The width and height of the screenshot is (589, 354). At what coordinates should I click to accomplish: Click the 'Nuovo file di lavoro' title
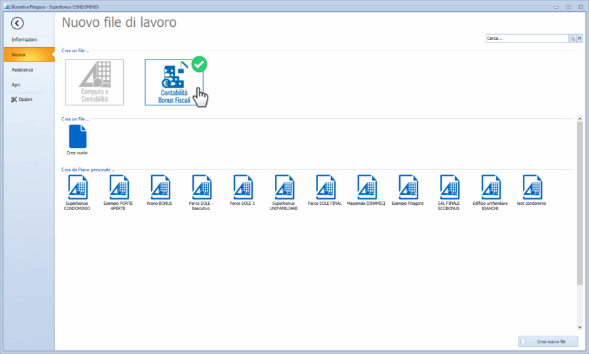coord(119,22)
